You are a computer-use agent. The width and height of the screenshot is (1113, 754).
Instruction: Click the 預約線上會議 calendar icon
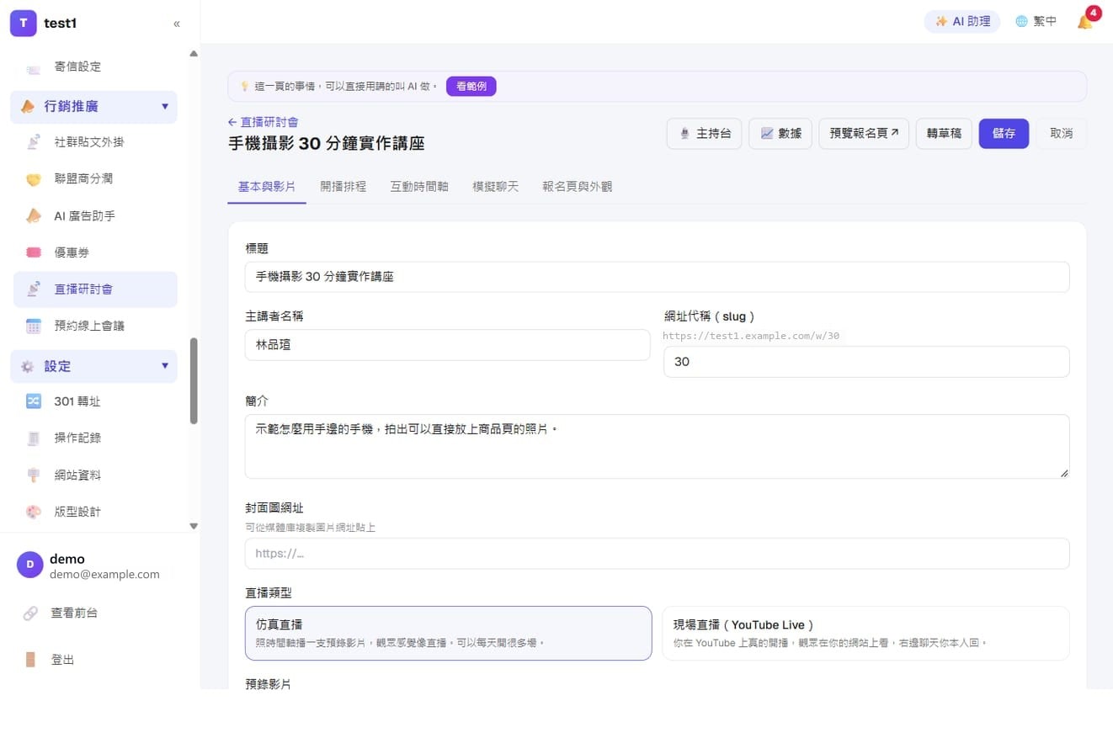(x=34, y=326)
